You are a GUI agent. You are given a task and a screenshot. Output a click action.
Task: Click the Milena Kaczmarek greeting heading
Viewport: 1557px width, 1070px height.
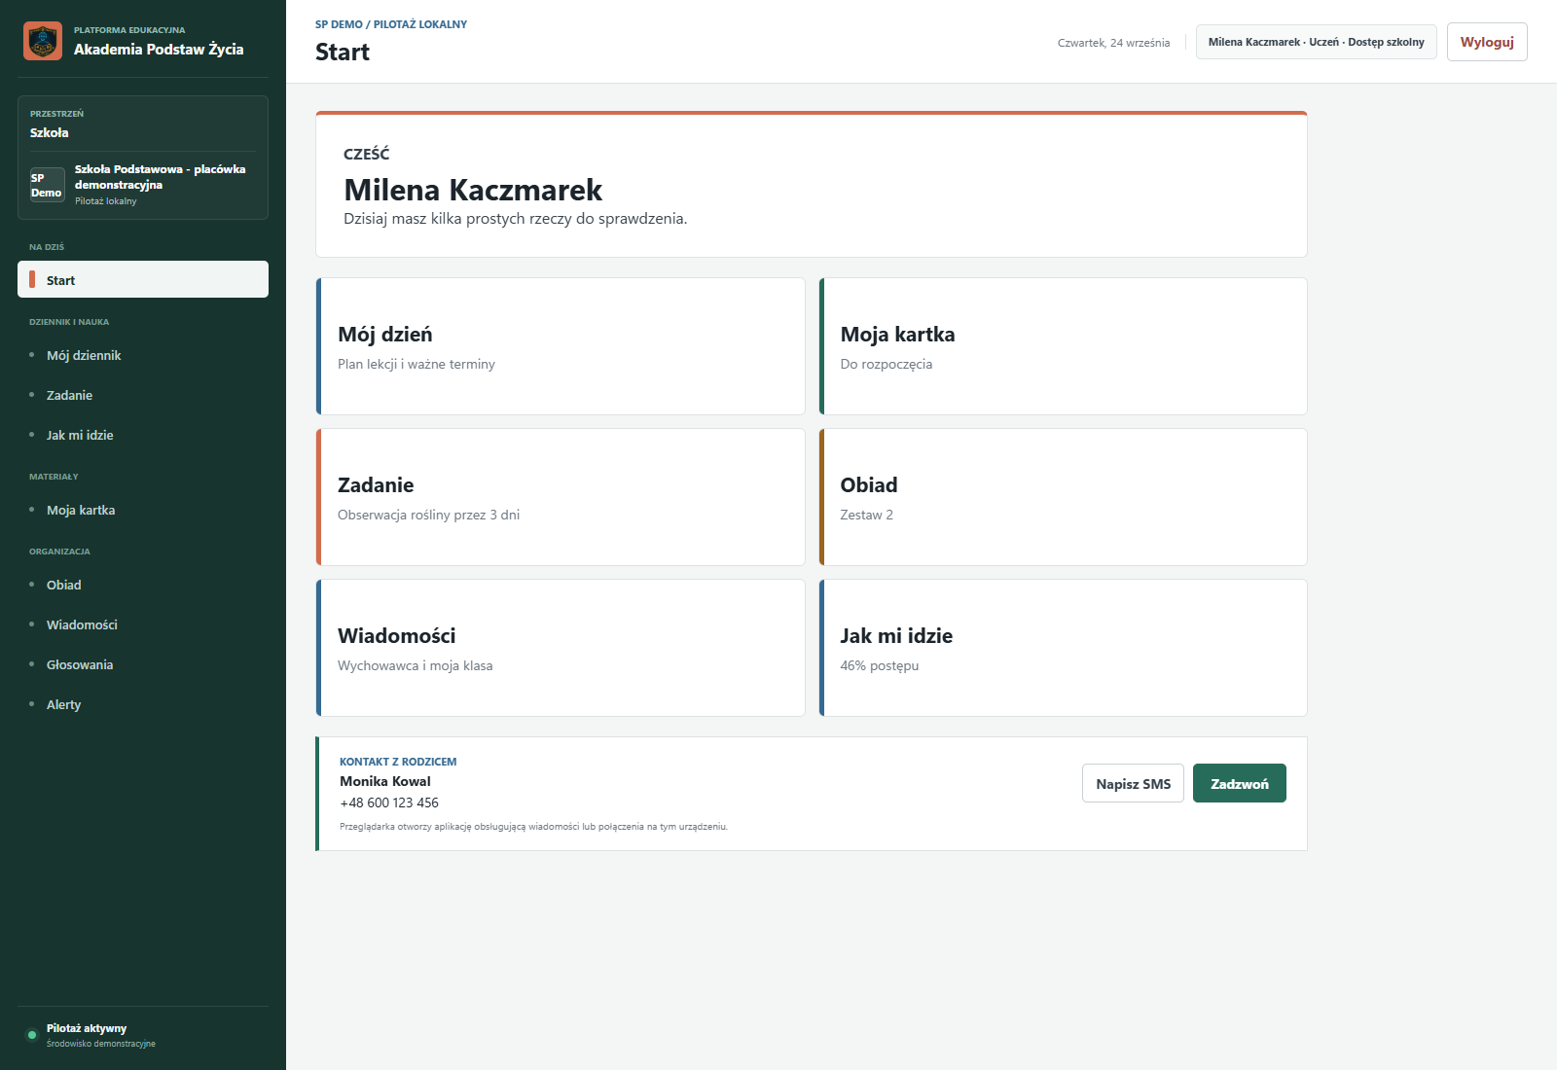[x=473, y=190]
